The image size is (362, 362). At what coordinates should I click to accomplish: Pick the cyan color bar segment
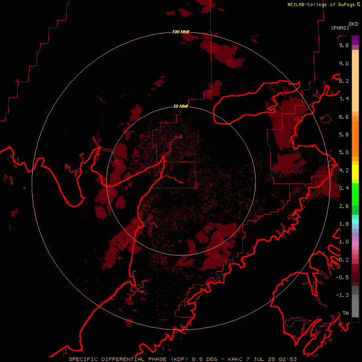[x=355, y=221]
